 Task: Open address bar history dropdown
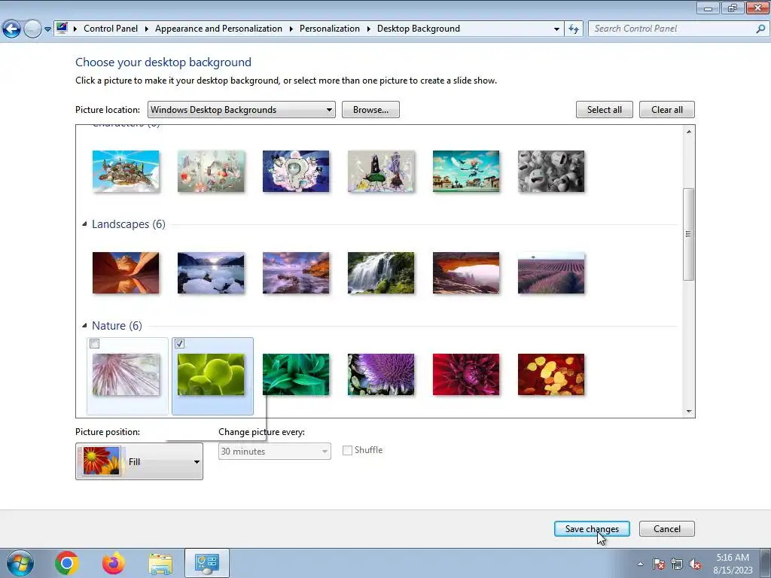(x=556, y=29)
